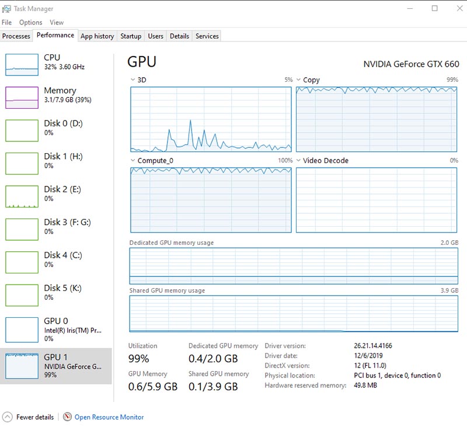Select Disk 1 (H:) thumbnail graph
467x426 pixels.
[x=22, y=164]
